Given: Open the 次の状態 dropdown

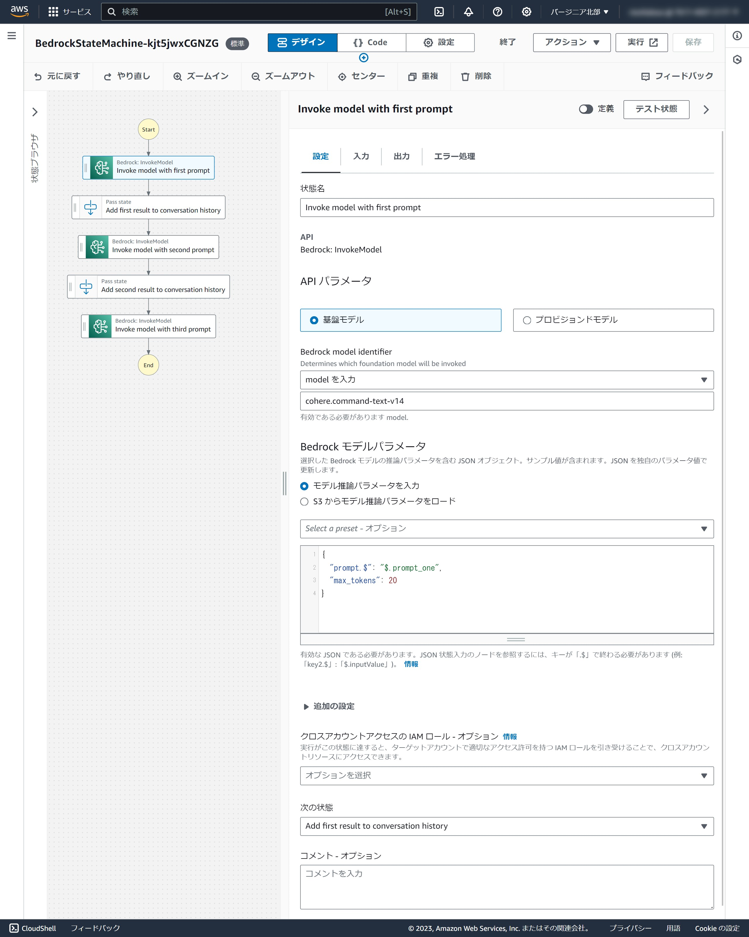Looking at the screenshot, I should (x=506, y=826).
